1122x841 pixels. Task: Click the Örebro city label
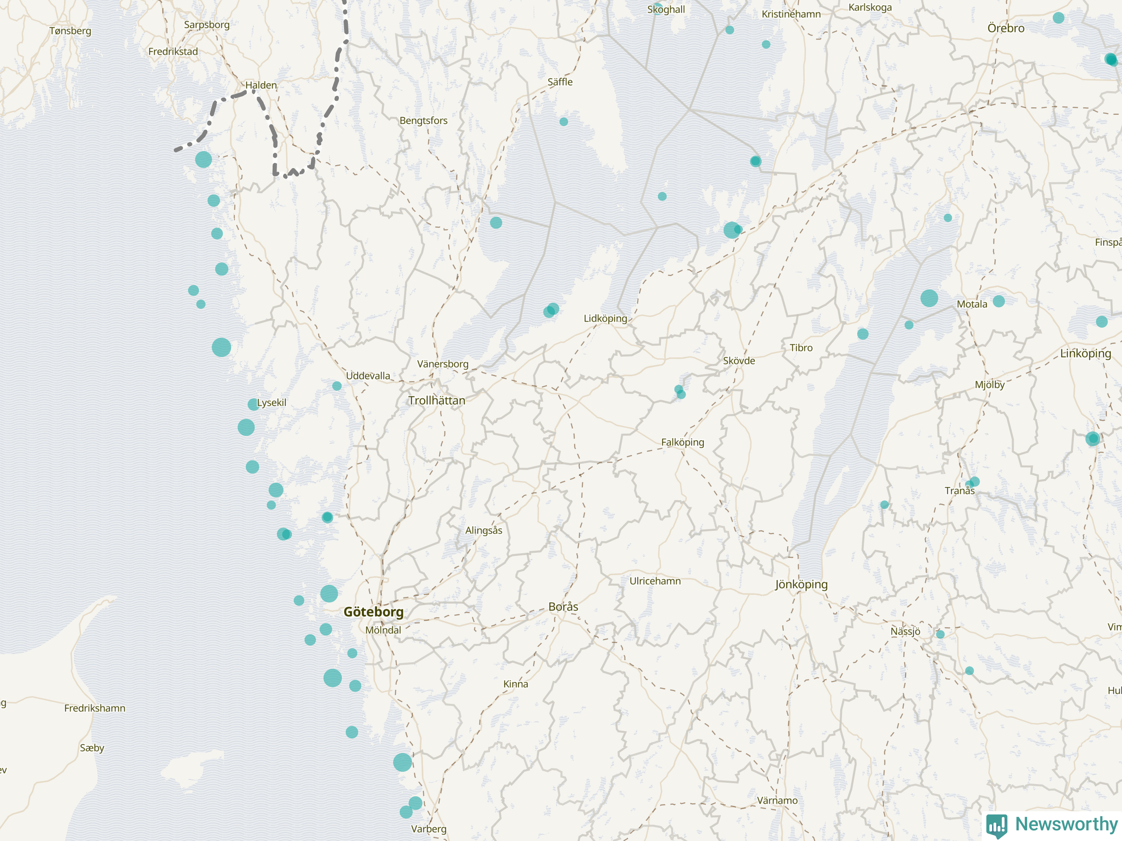pyautogui.click(x=1006, y=28)
